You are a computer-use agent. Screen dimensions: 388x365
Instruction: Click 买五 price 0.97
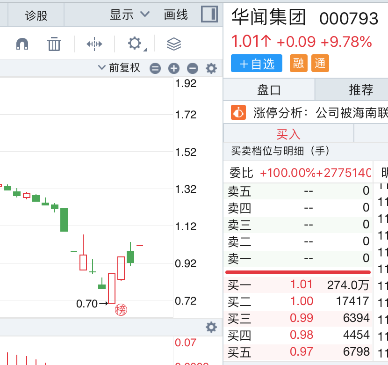click(x=302, y=351)
